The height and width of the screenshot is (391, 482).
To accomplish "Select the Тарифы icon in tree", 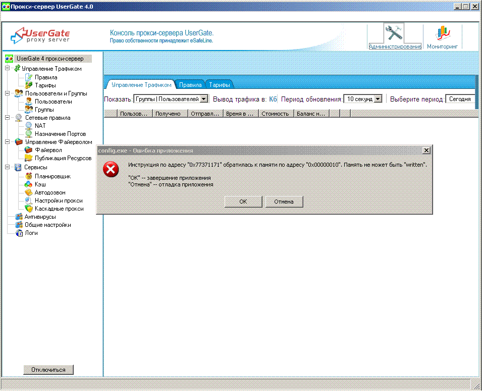I will click(29, 85).
